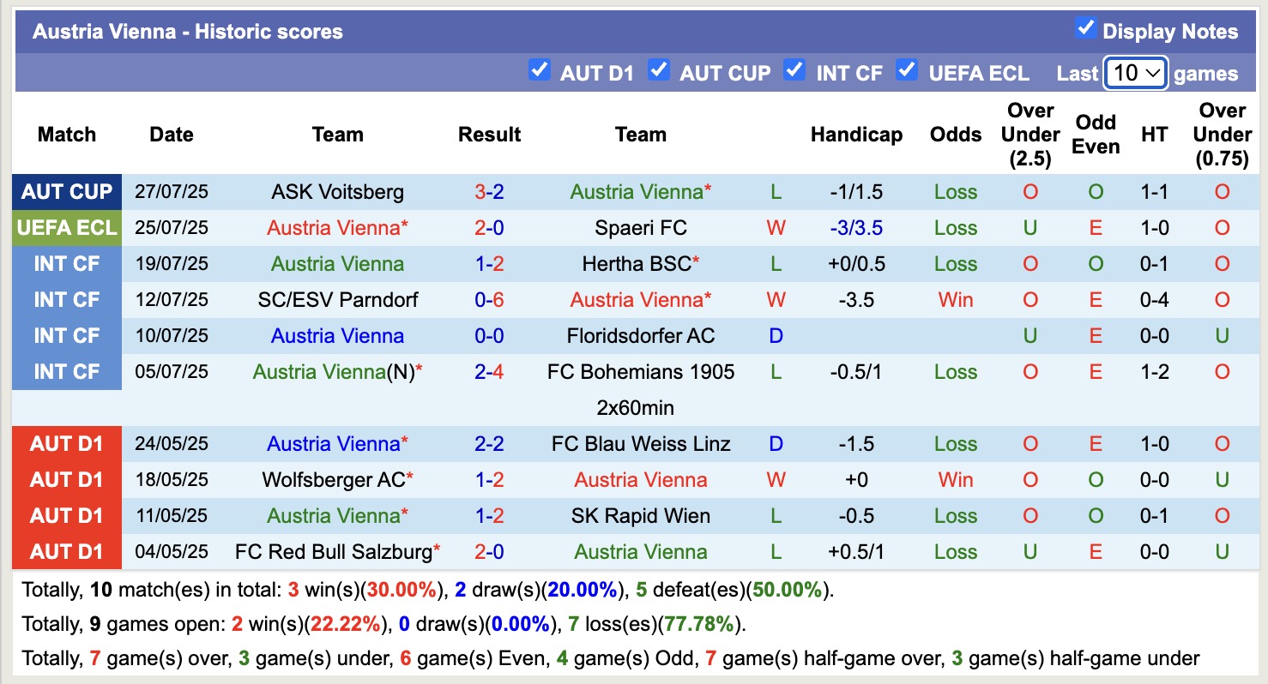The image size is (1268, 684).
Task: Toggle the UEFA ECL filter checkbox
Action: [907, 69]
